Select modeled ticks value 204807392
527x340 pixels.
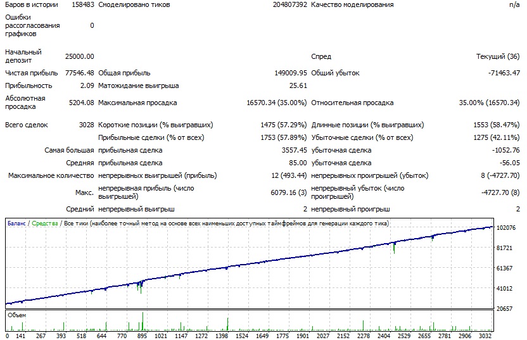click(x=289, y=4)
